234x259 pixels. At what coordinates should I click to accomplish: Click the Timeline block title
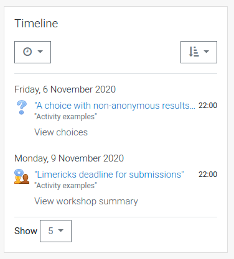pyautogui.click(x=36, y=23)
